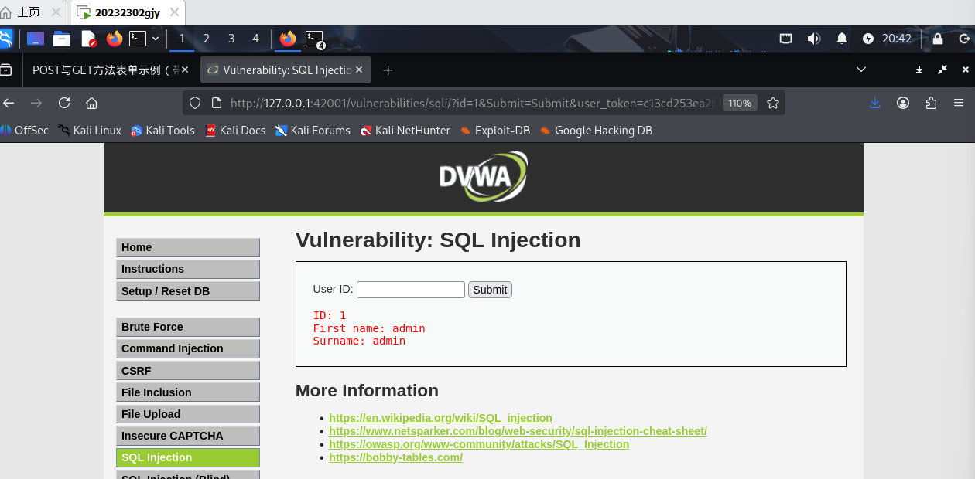Viewport: 975px width, 479px height.
Task: Click the log out panel icon
Action: (x=965, y=39)
